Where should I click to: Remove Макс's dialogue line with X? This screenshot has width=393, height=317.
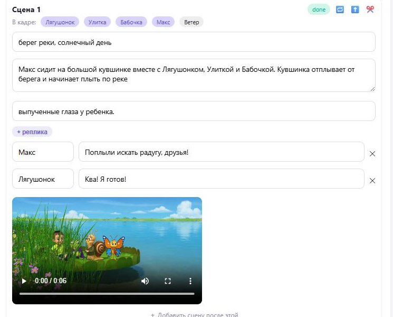click(x=372, y=154)
